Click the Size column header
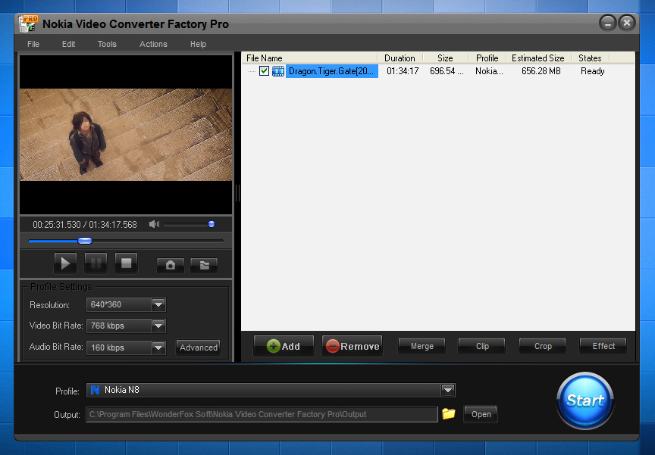The image size is (655, 455). [445, 58]
